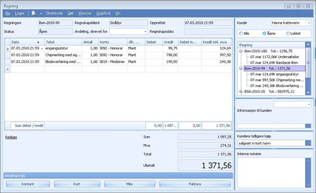Select tree row 07.mar 997,50K Chipmerking
The image size is (316, 193).
277,80
